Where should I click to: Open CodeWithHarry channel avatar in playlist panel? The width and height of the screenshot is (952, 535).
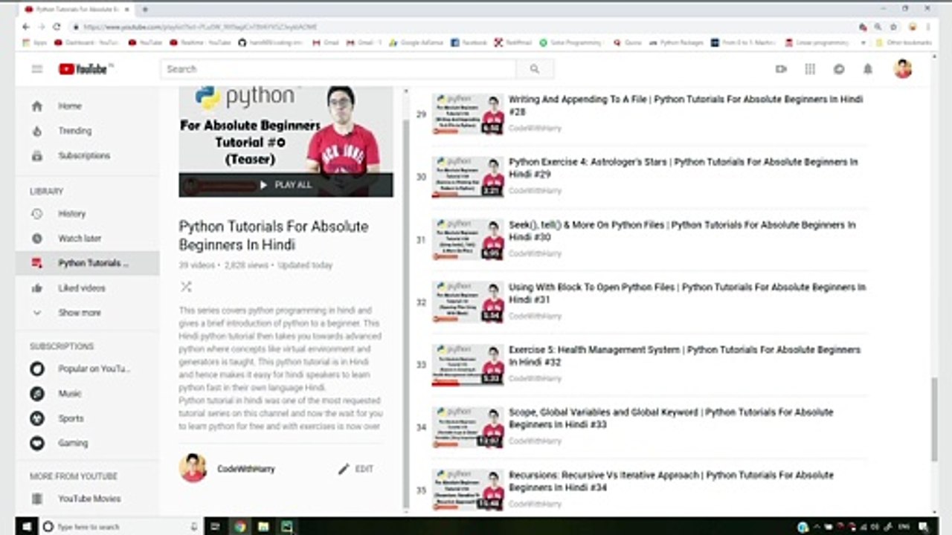193,468
